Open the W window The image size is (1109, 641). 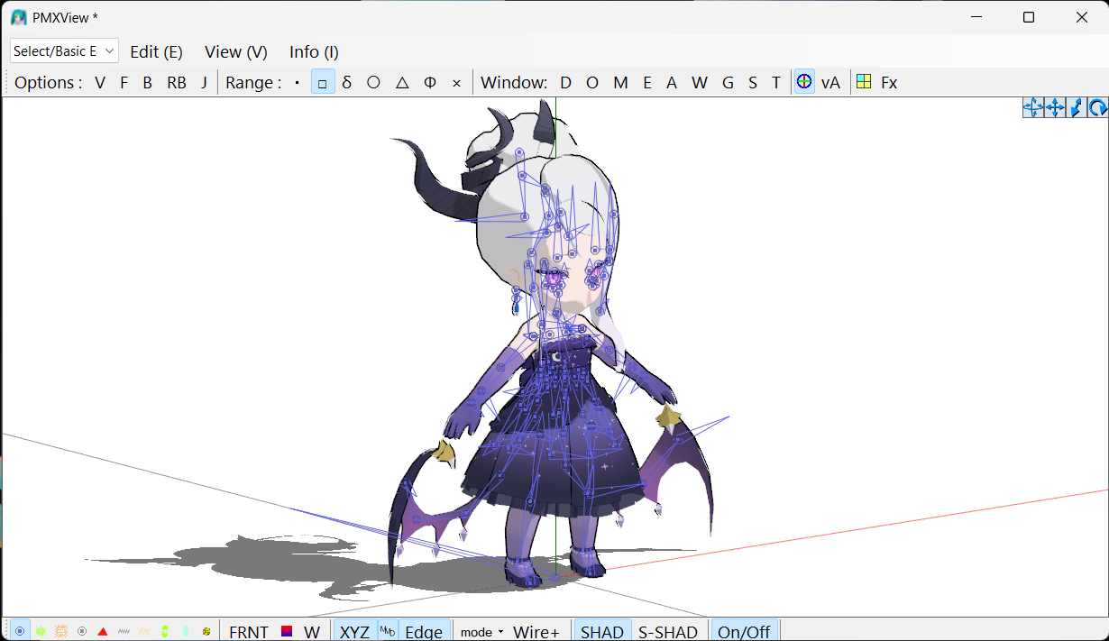(x=700, y=83)
